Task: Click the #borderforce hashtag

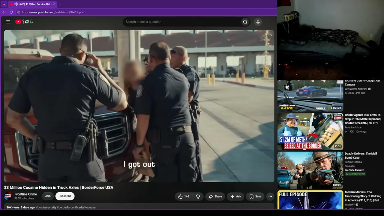Action: pos(65,207)
